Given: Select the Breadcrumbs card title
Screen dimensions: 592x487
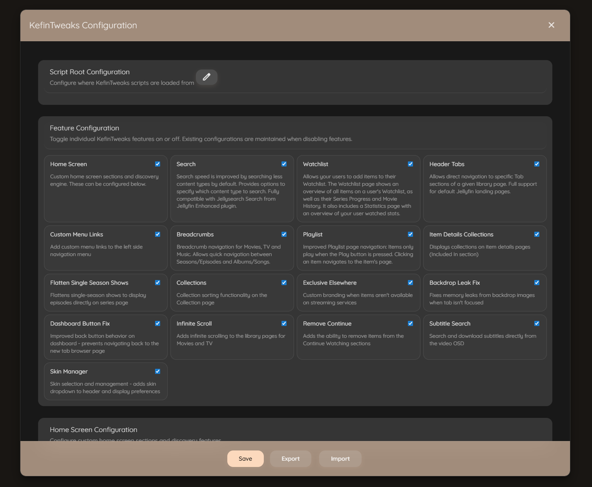Looking at the screenshot, I should click(x=195, y=234).
